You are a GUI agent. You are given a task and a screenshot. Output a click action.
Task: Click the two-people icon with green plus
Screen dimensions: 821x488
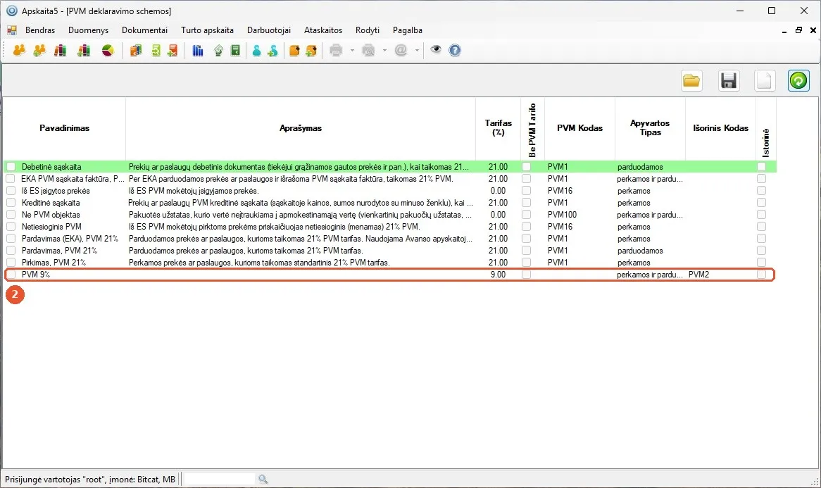point(39,50)
